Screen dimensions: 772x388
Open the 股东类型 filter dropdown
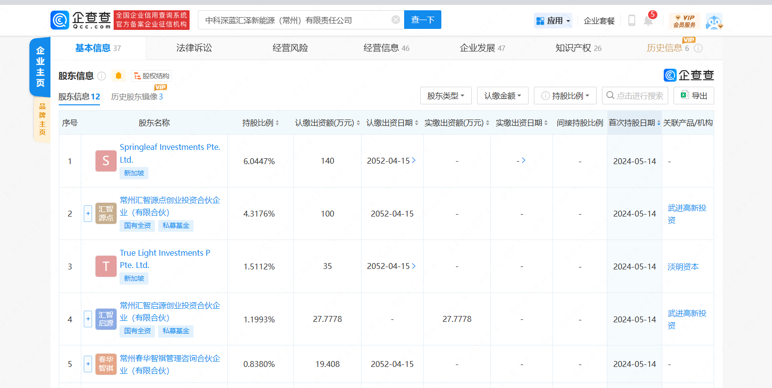(446, 96)
